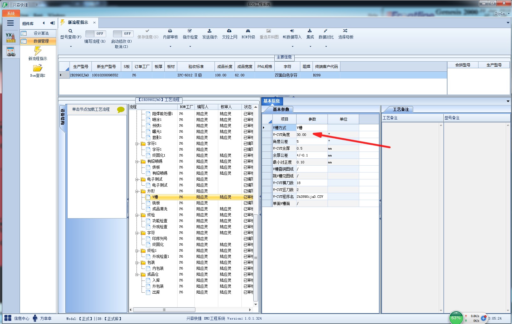Click the calculator link icon in the sidebar
Screen dimensions: 512x324
pos(11,51)
